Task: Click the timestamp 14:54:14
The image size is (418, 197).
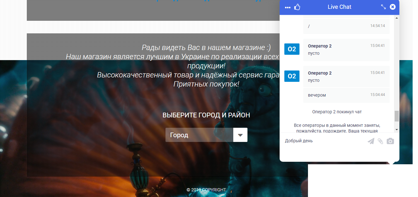Action: click(378, 26)
